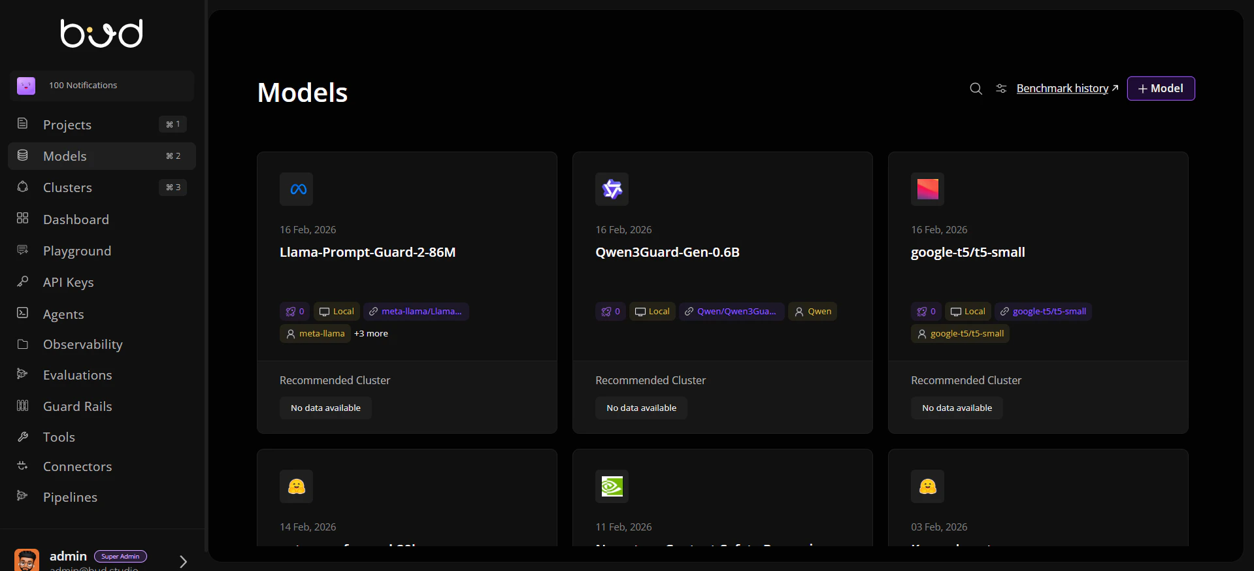
Task: Open Projects in the sidebar
Action: [102, 124]
